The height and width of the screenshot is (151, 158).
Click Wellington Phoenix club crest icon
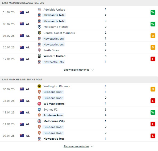click(39, 86)
